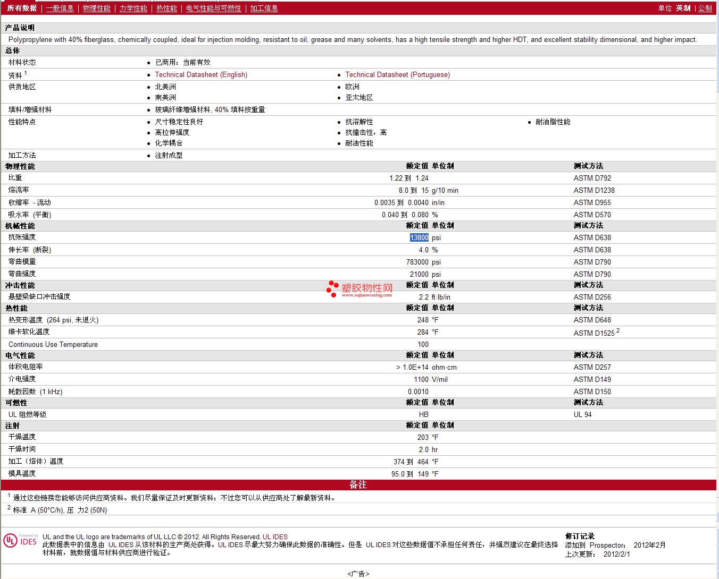
Task: Open Technical Datasheet (Portuguese) link
Action: [397, 75]
